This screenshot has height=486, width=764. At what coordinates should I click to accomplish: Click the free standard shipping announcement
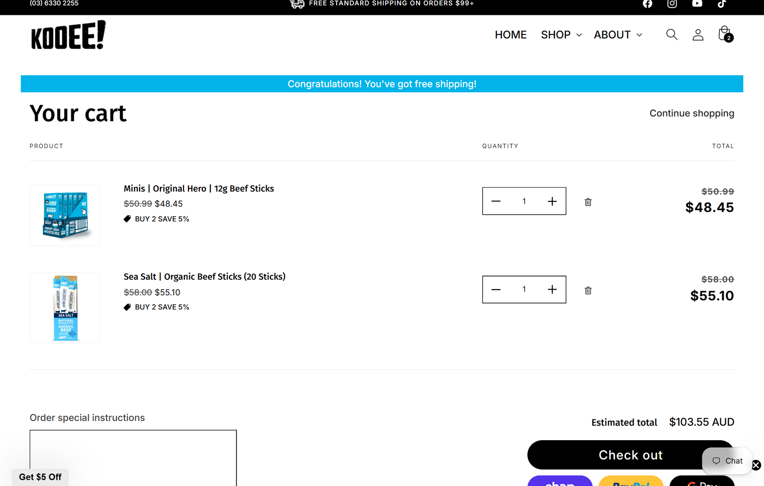[x=382, y=4]
